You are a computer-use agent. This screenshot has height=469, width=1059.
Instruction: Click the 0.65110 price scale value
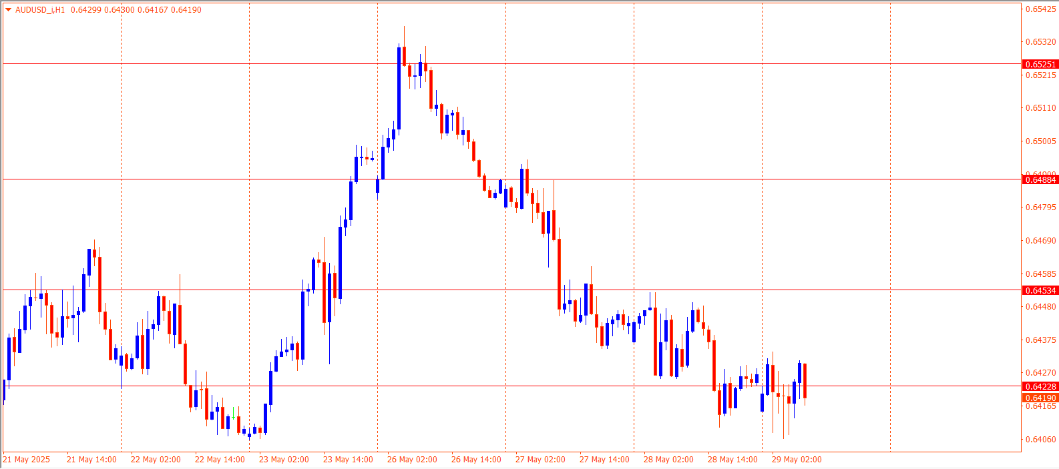[1041, 108]
